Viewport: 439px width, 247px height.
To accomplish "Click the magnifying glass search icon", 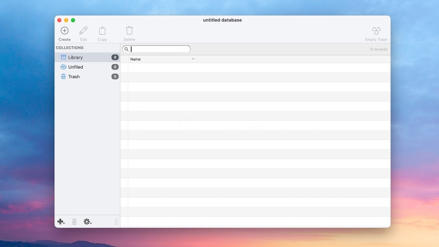I will [x=126, y=49].
